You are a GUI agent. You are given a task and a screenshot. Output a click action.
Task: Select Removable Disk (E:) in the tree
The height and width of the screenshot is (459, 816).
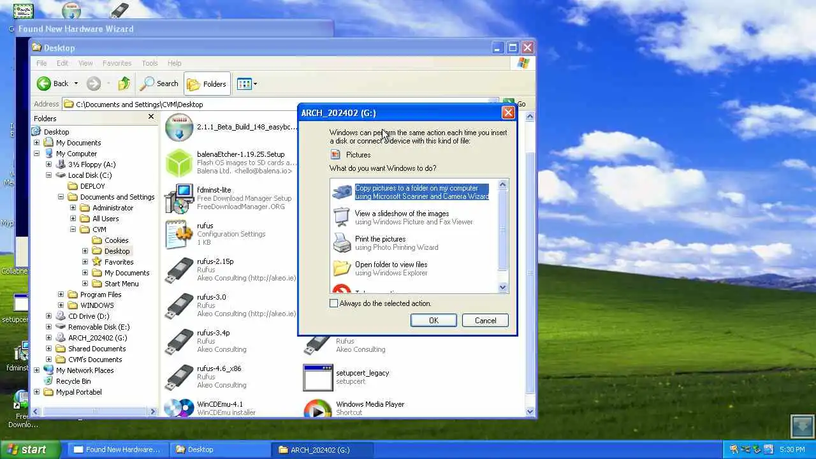[x=98, y=327]
